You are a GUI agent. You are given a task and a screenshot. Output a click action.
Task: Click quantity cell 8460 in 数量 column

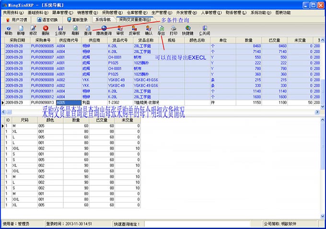[x=249, y=46]
